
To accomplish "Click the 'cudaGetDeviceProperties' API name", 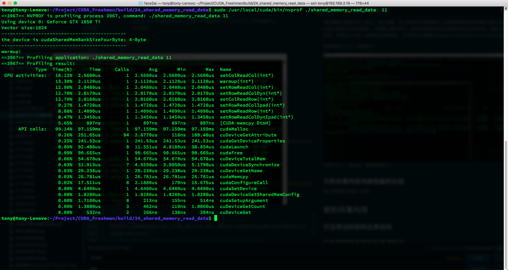I will pos(252,141).
